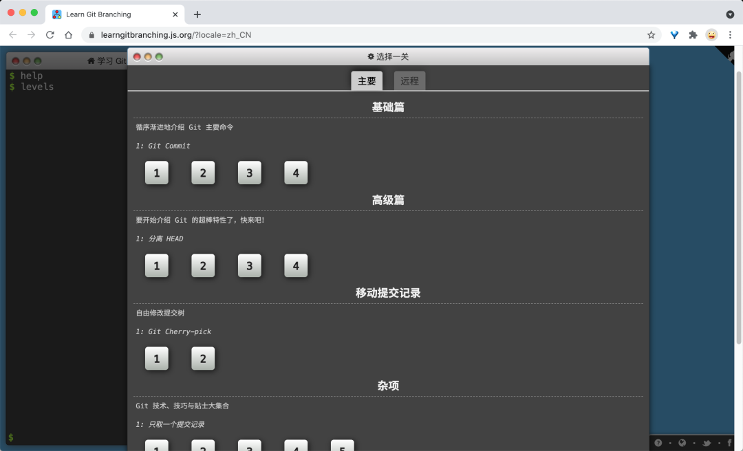Viewport: 743px width, 451px height.
Task: Start level 5 of 杂项
Action: click(342, 445)
